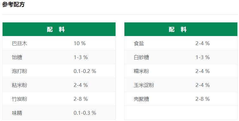This screenshot has width=239, height=121.
Task: Click the 10 % value for 巴旦木
Action: tap(79, 43)
